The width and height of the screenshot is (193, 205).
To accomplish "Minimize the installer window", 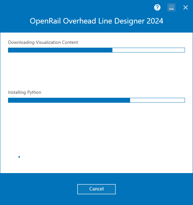I will 171,7.
